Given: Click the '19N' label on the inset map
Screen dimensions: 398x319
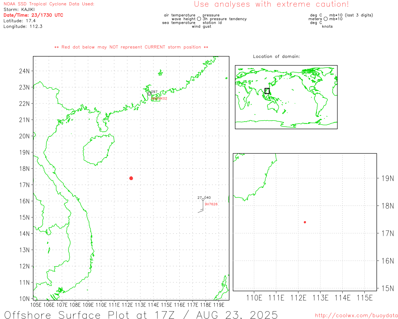Looking at the screenshot, I should tap(388, 179).
